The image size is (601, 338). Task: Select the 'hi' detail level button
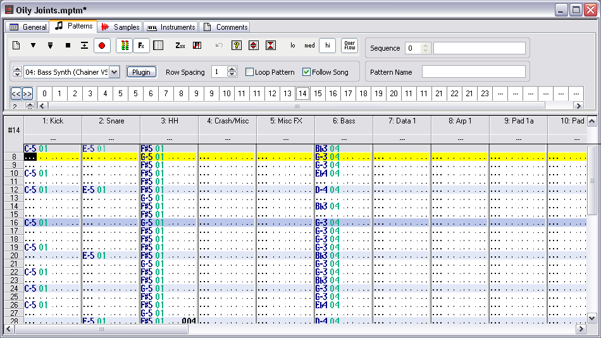327,46
